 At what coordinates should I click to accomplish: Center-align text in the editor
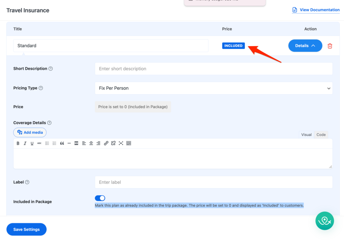point(91,143)
